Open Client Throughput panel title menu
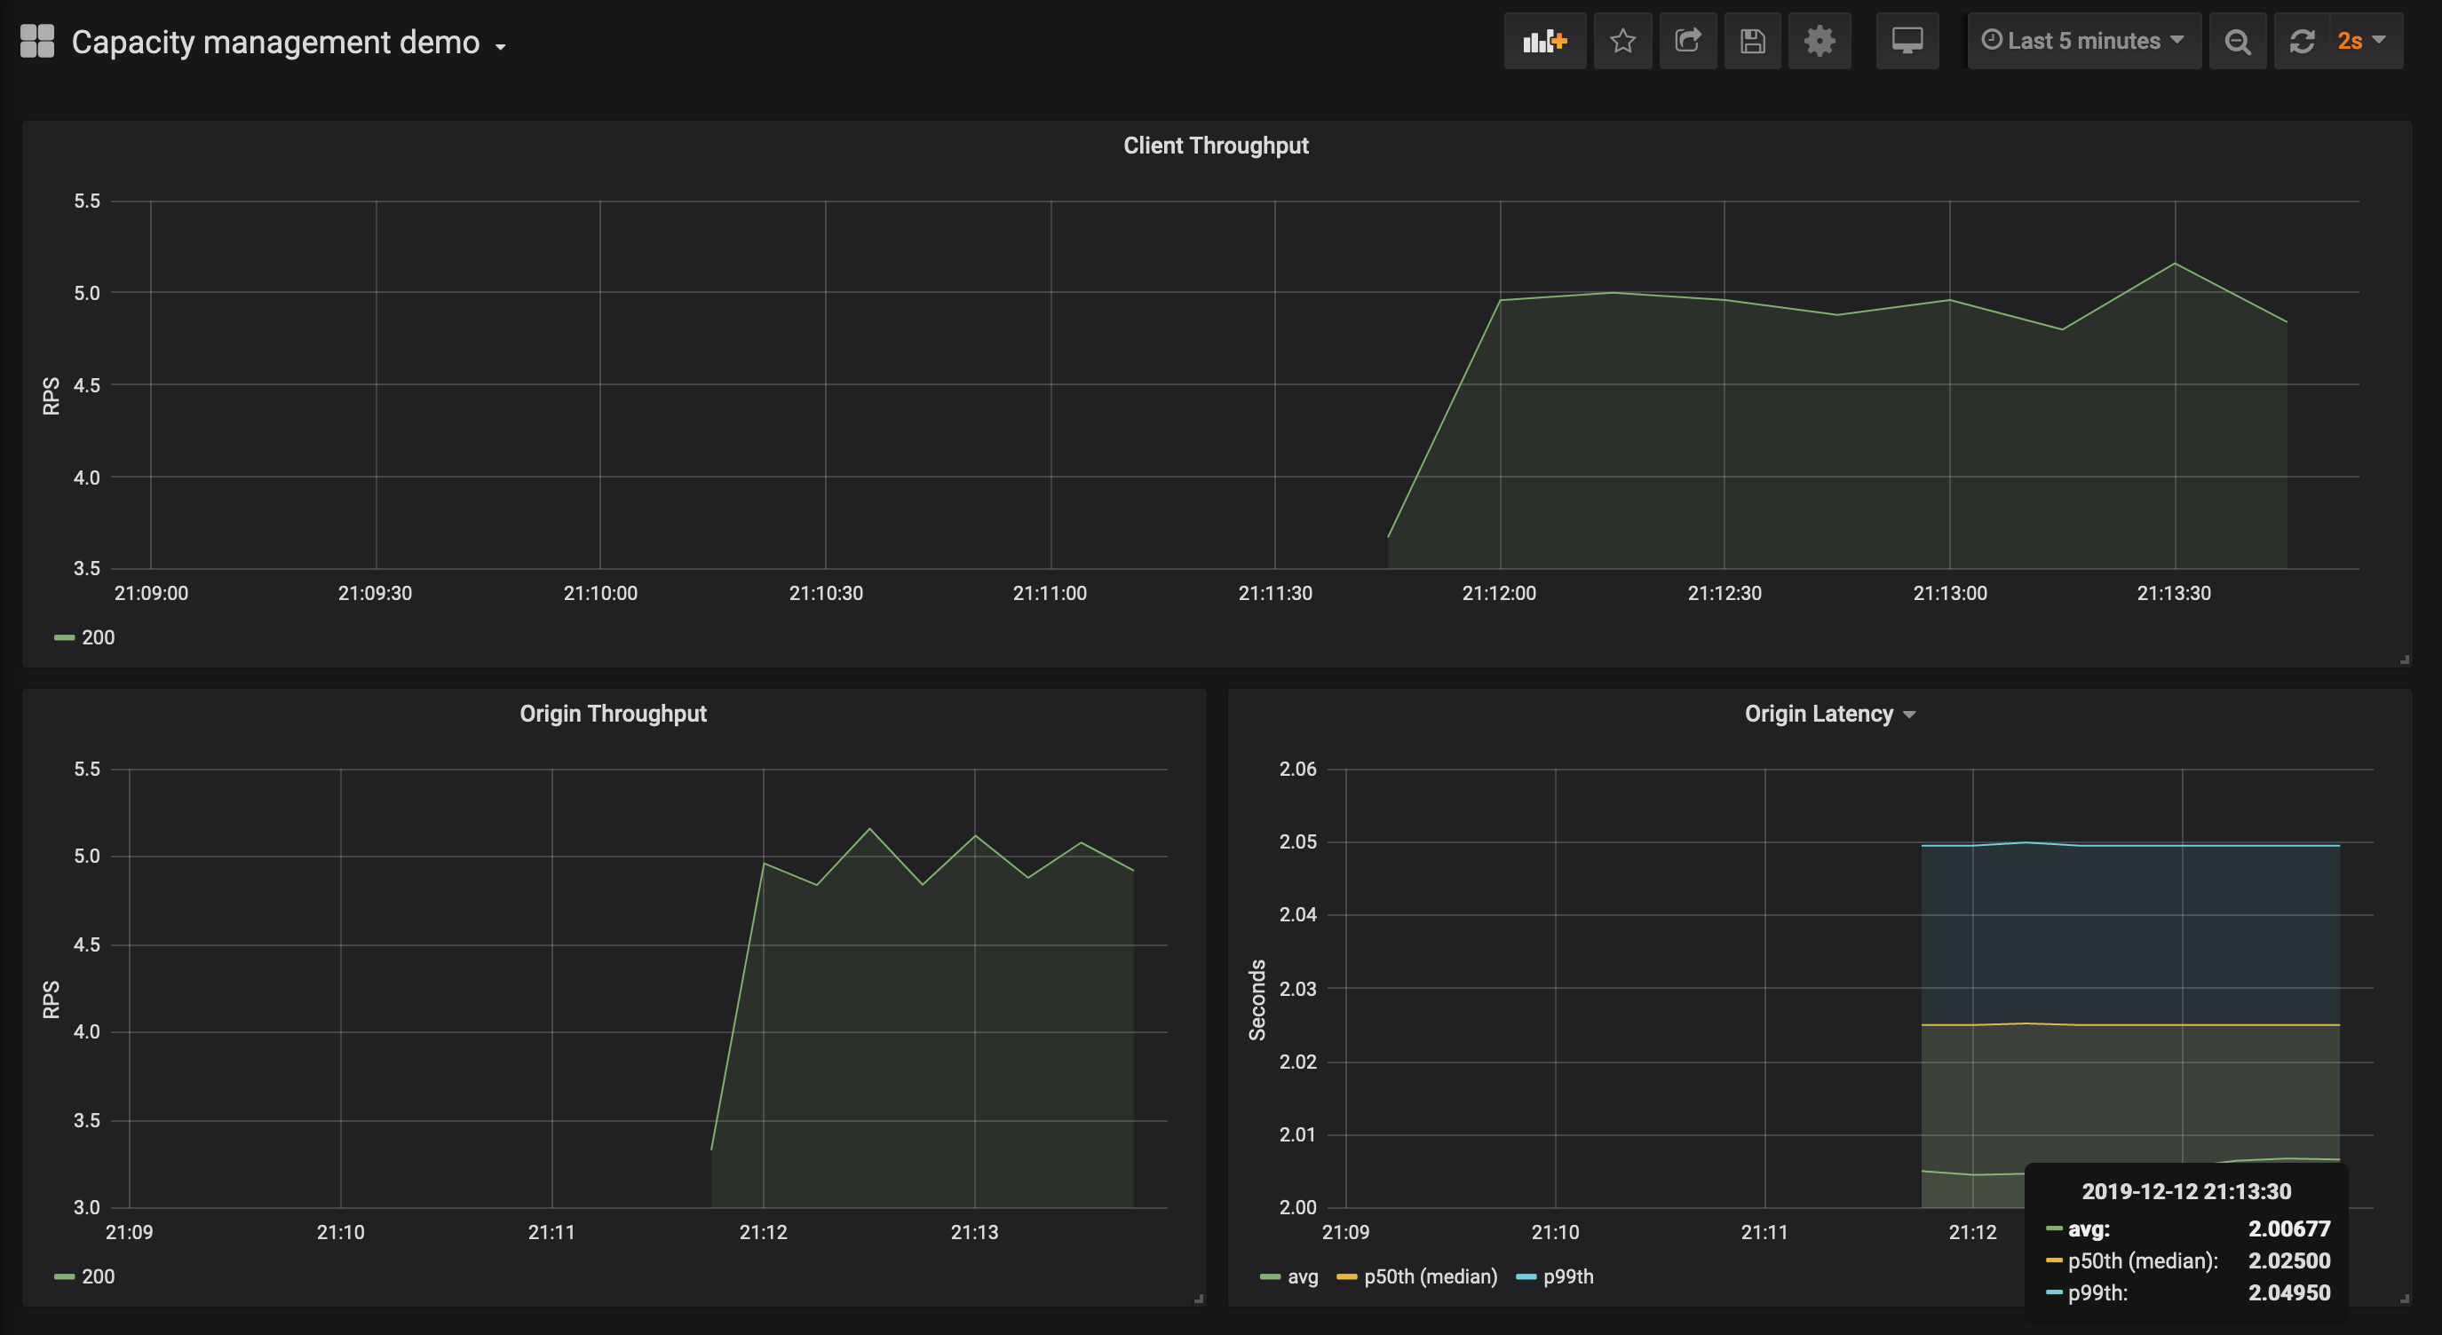The height and width of the screenshot is (1335, 2442). (x=1216, y=145)
